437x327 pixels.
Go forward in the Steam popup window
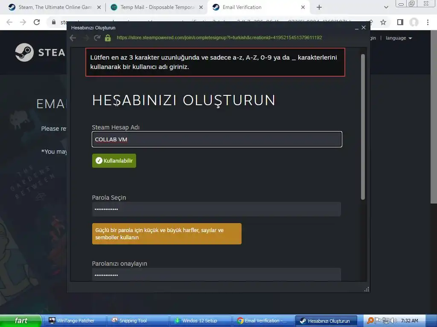pyautogui.click(x=85, y=38)
